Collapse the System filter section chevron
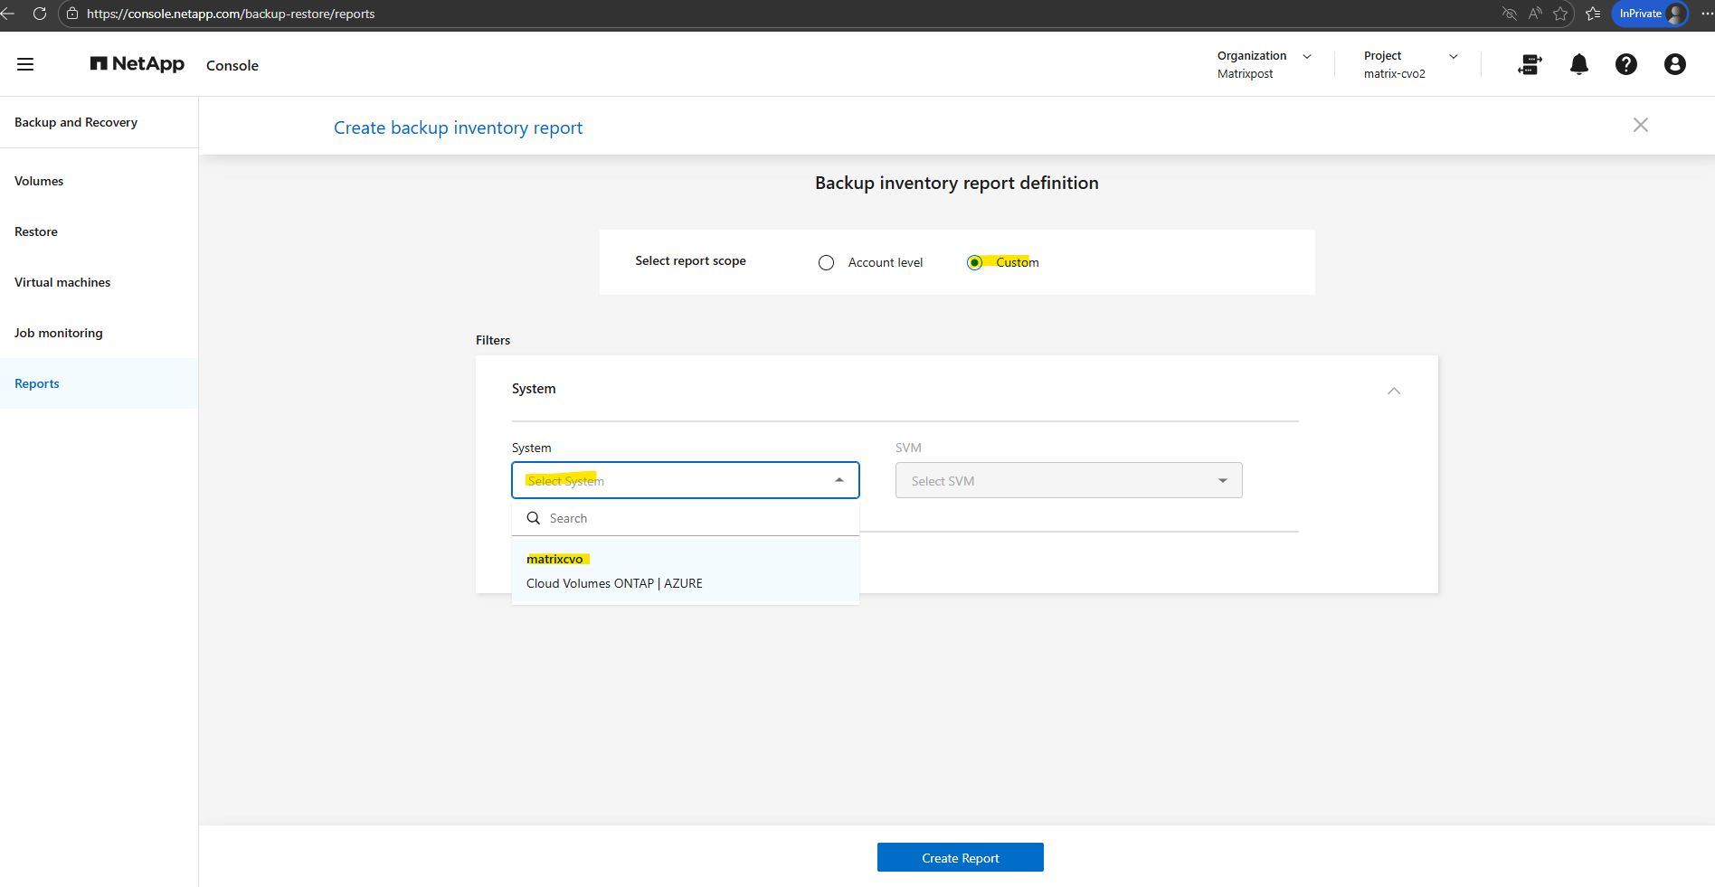This screenshot has width=1715, height=887. coord(1394,391)
